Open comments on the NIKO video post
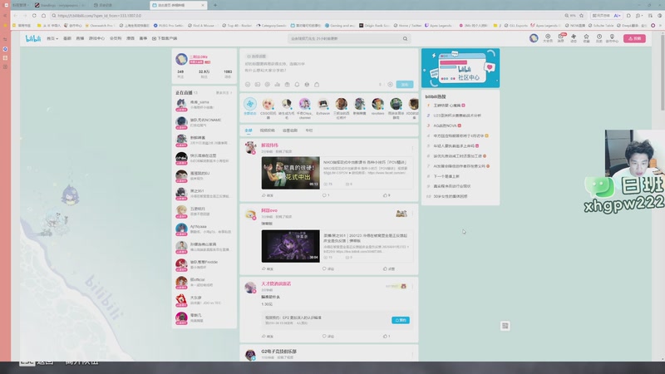The width and height of the screenshot is (665, 374). click(x=326, y=195)
